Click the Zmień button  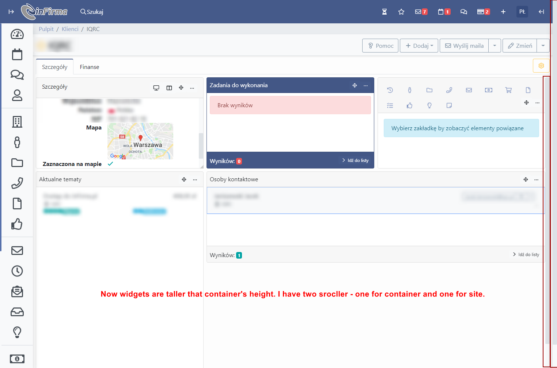point(520,46)
